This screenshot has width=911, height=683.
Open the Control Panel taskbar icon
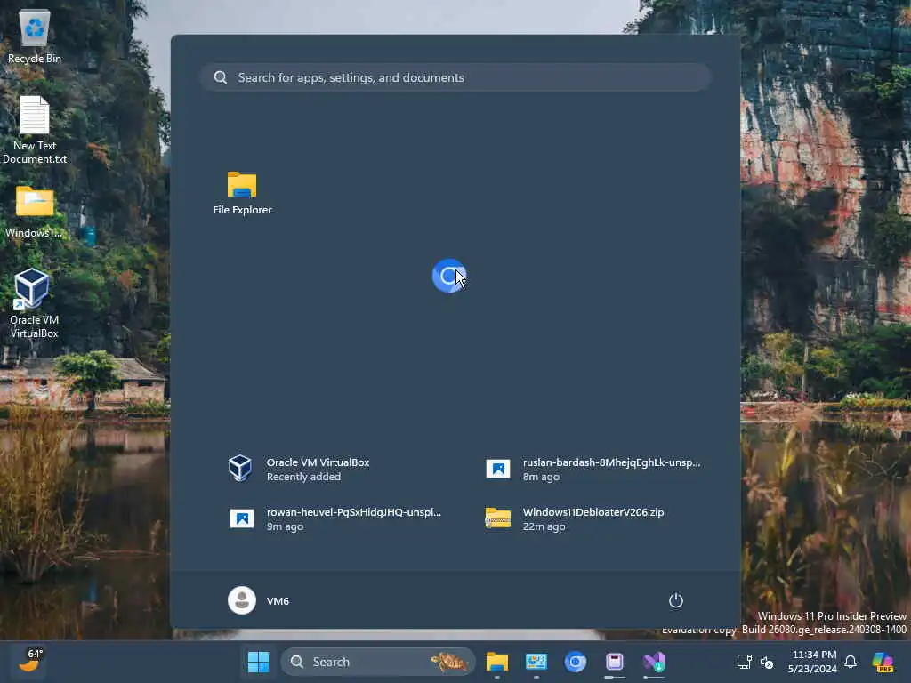(536, 662)
